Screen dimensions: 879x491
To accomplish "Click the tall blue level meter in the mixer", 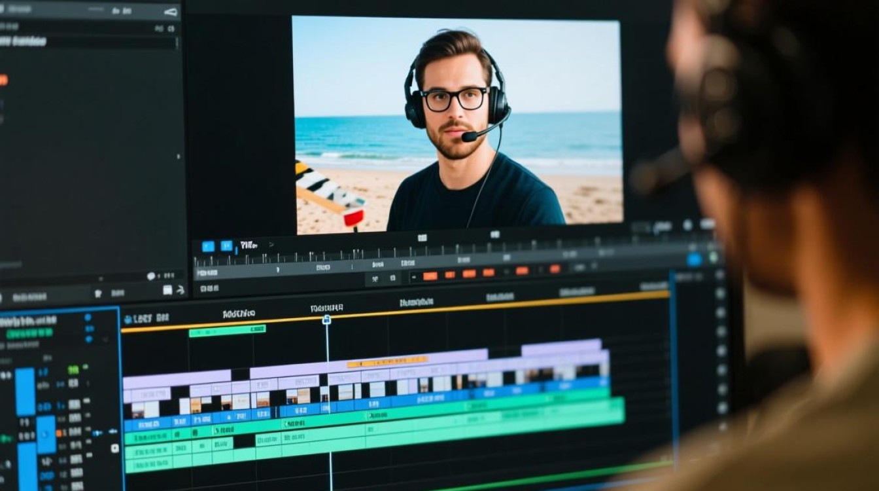I will tap(25, 391).
